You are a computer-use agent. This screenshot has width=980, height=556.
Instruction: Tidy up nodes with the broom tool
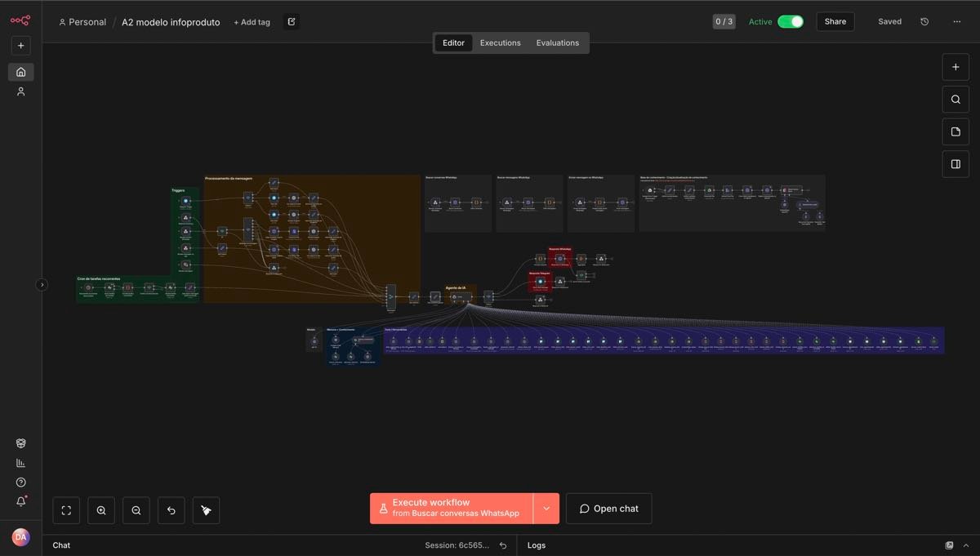pyautogui.click(x=206, y=510)
